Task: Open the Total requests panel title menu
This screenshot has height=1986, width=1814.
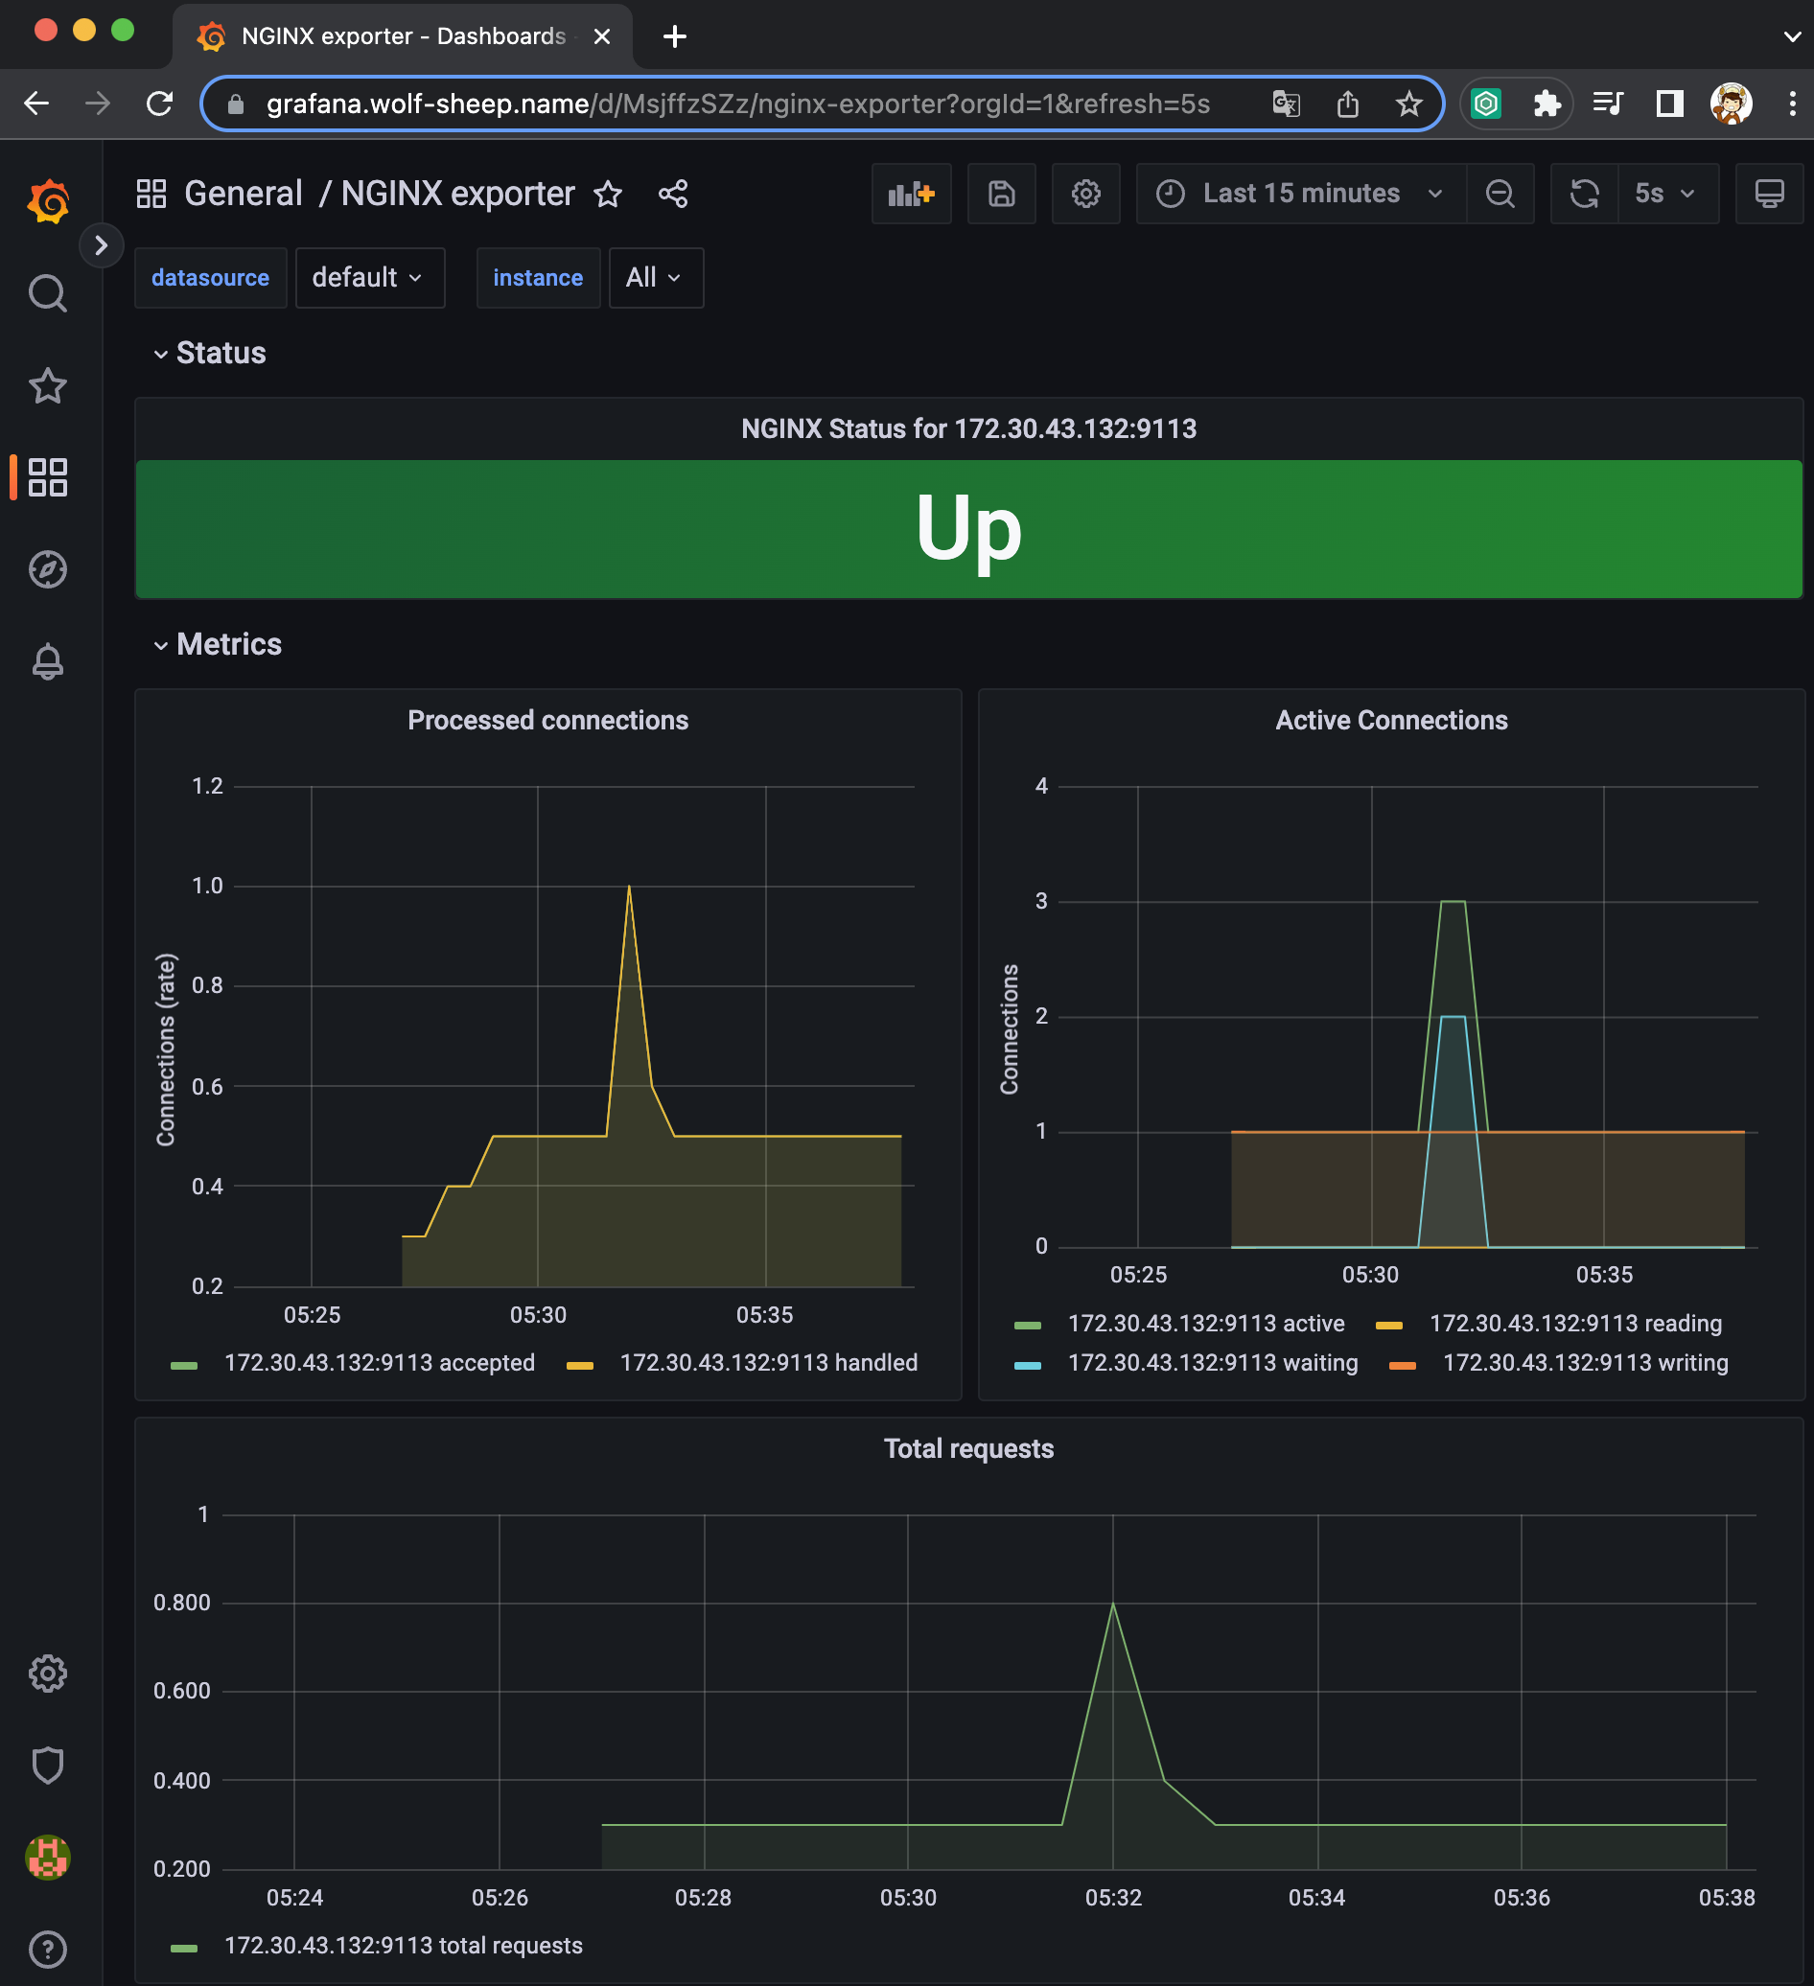Action: click(968, 1448)
